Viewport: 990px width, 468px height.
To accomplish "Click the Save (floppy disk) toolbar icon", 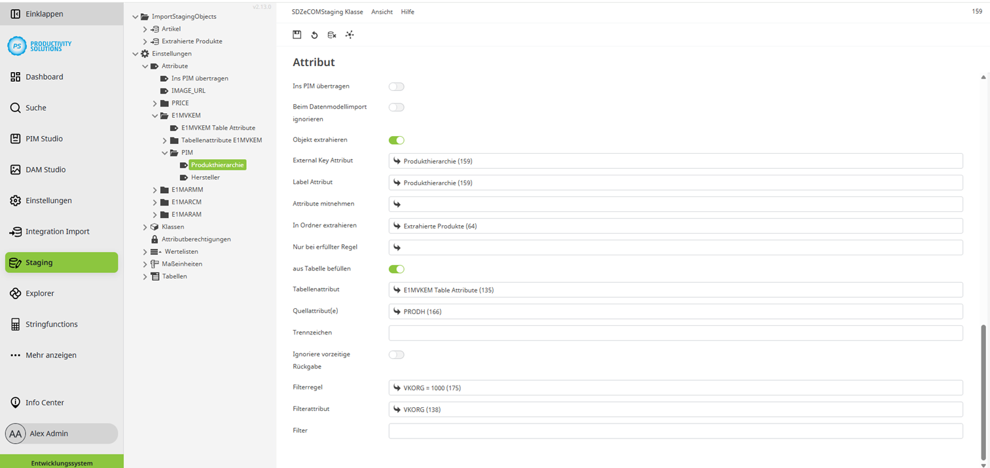I will [297, 35].
